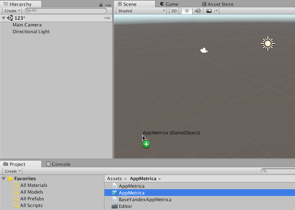Select All Scripts favorite search

point(32,205)
